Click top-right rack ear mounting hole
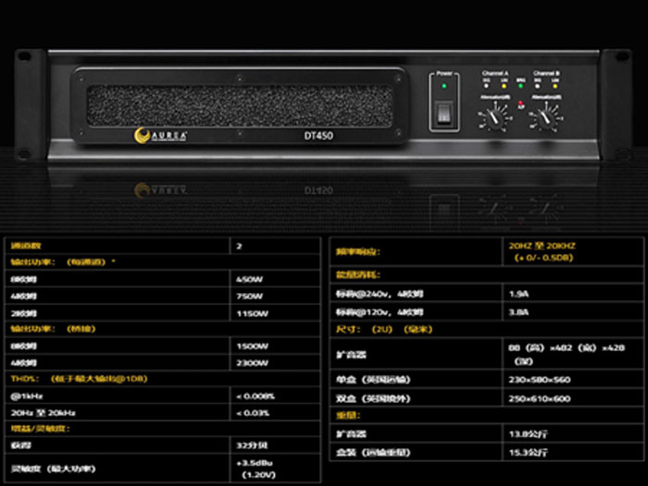 (622, 55)
